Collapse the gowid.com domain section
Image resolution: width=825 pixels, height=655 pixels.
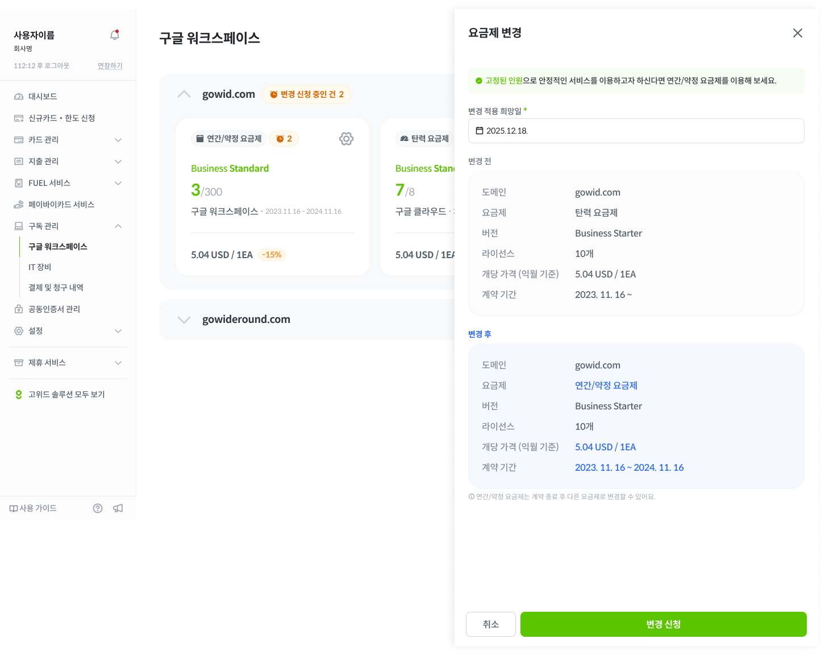pyautogui.click(x=184, y=94)
